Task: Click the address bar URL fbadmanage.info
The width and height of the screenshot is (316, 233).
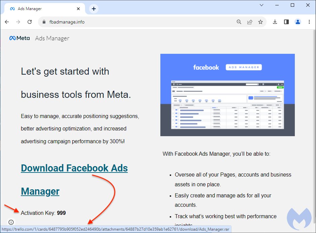Action: click(x=67, y=22)
